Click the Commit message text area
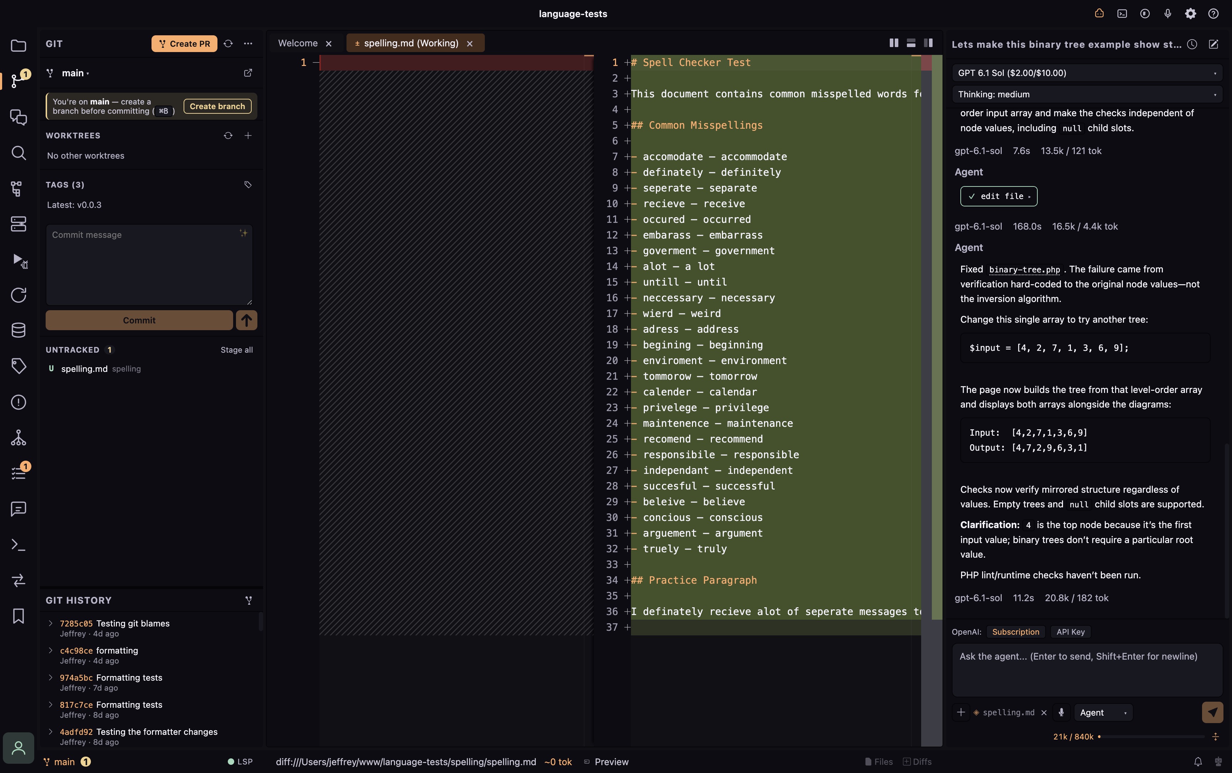Image resolution: width=1232 pixels, height=773 pixels. [x=149, y=265]
